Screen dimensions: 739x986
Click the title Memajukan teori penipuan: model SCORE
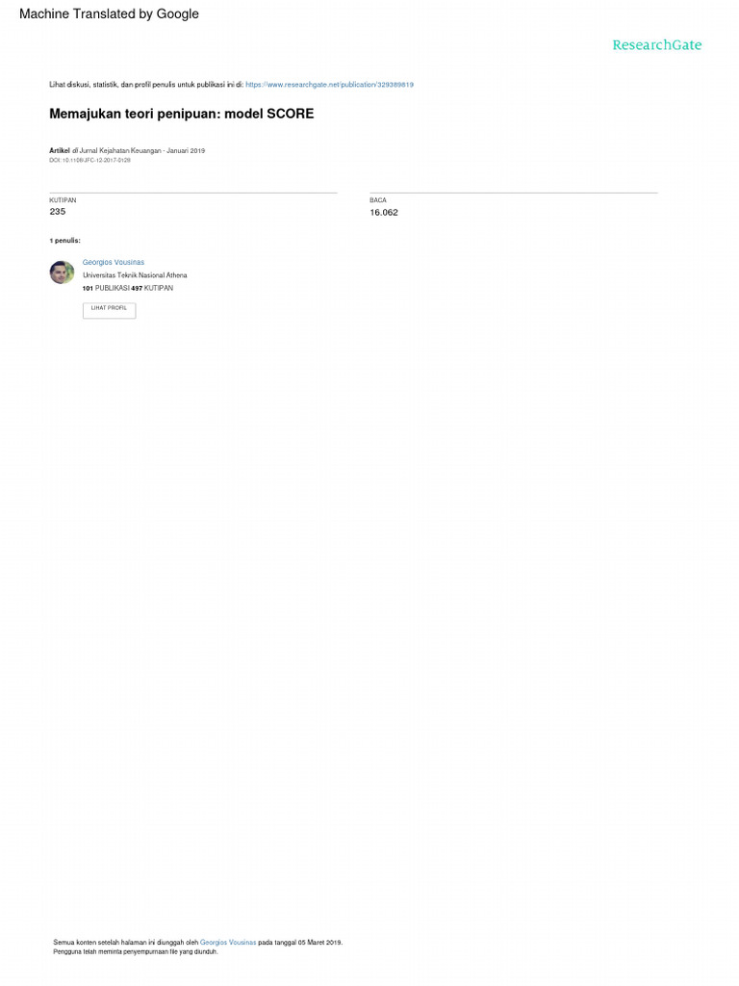point(182,114)
